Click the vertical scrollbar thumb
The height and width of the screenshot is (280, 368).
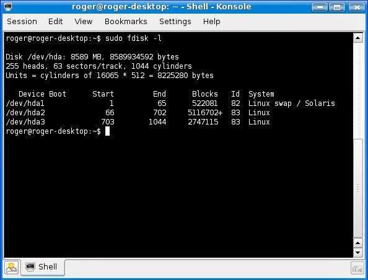358,188
